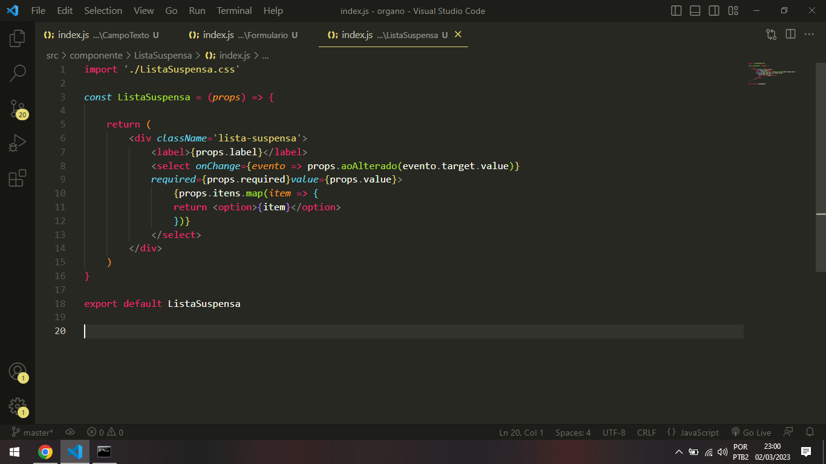Open the volume control in system tray
Screen dimensions: 826x464
click(722, 452)
